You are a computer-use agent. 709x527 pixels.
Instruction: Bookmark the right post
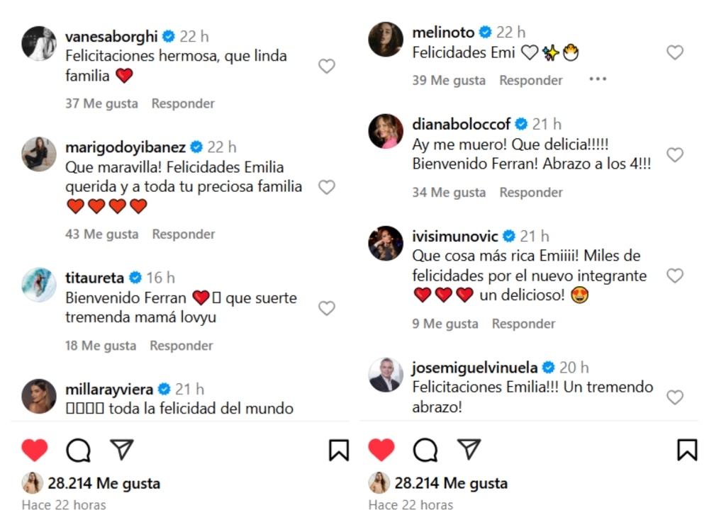pyautogui.click(x=686, y=450)
